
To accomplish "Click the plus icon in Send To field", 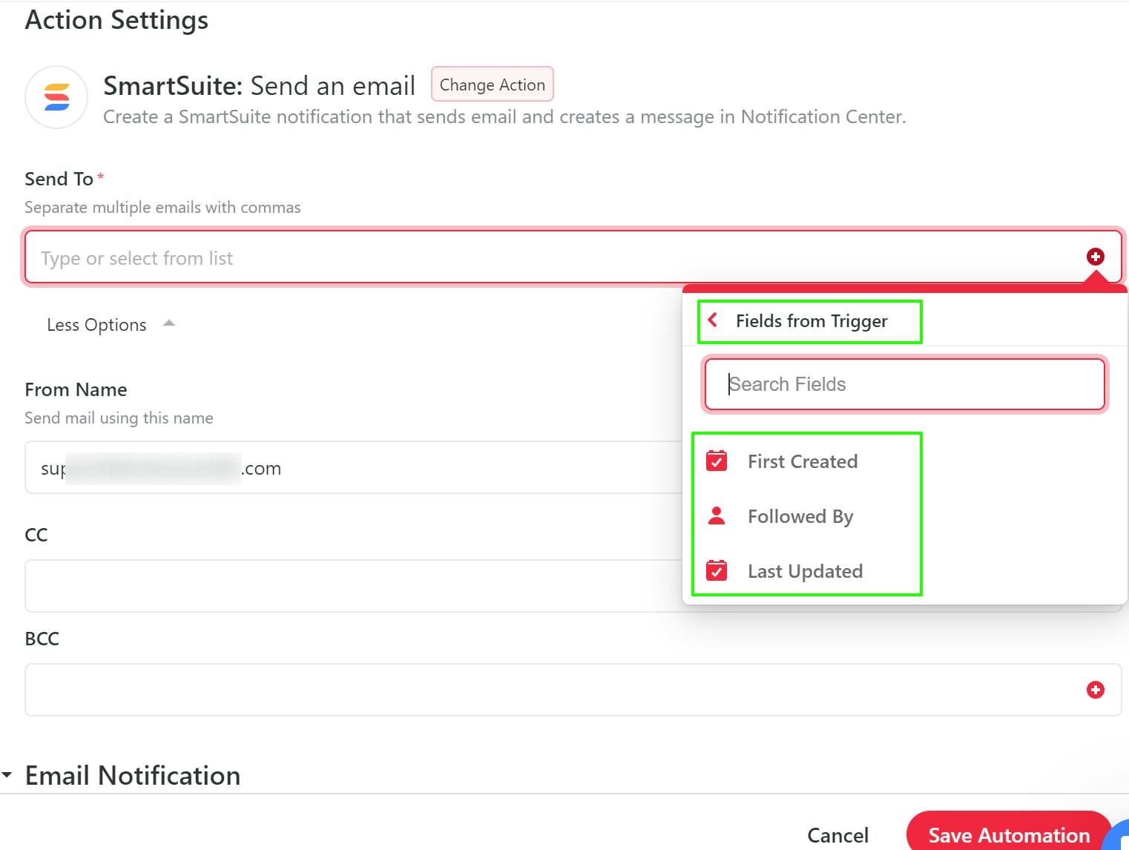I will click(x=1095, y=257).
